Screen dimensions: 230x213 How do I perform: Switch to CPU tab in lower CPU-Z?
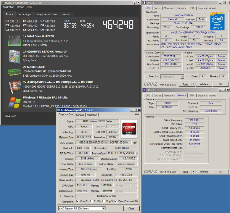pyautogui.click(x=148, y=96)
